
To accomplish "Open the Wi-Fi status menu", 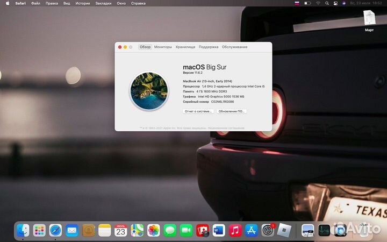I will (x=318, y=3).
